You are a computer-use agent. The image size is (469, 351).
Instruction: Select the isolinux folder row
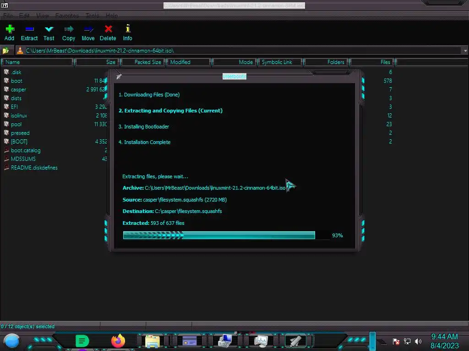[x=16, y=115]
